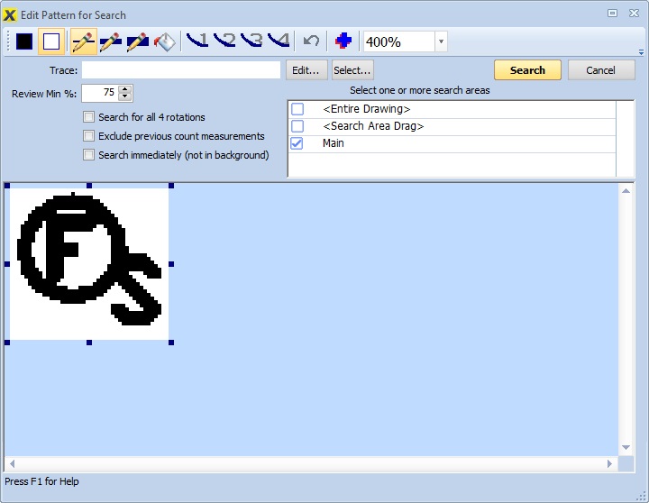Check the <Entire Drawing> search area
The height and width of the screenshot is (503, 649).
coord(297,109)
